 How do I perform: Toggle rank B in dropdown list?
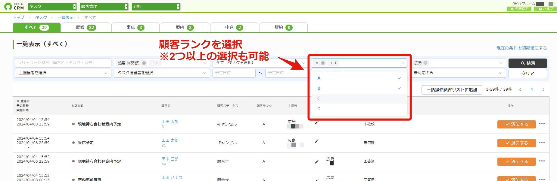point(359,88)
